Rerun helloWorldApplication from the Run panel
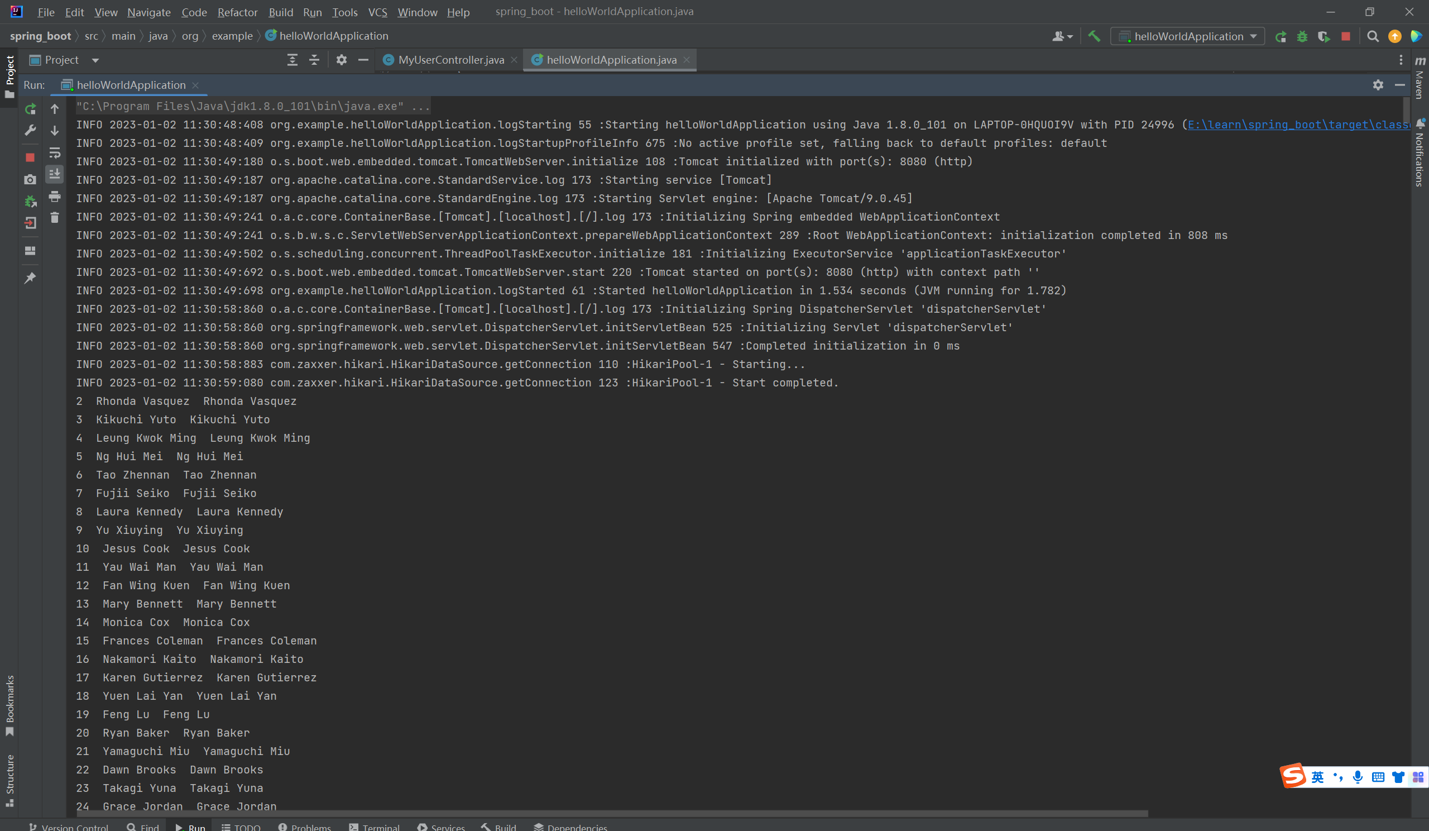Viewport: 1429px width, 831px height. click(x=30, y=109)
